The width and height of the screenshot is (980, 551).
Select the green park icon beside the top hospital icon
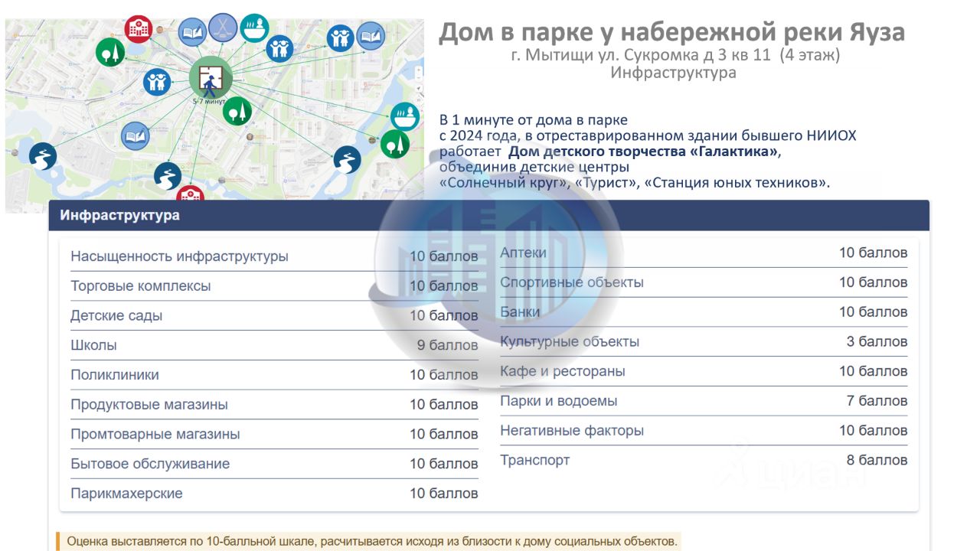click(110, 52)
